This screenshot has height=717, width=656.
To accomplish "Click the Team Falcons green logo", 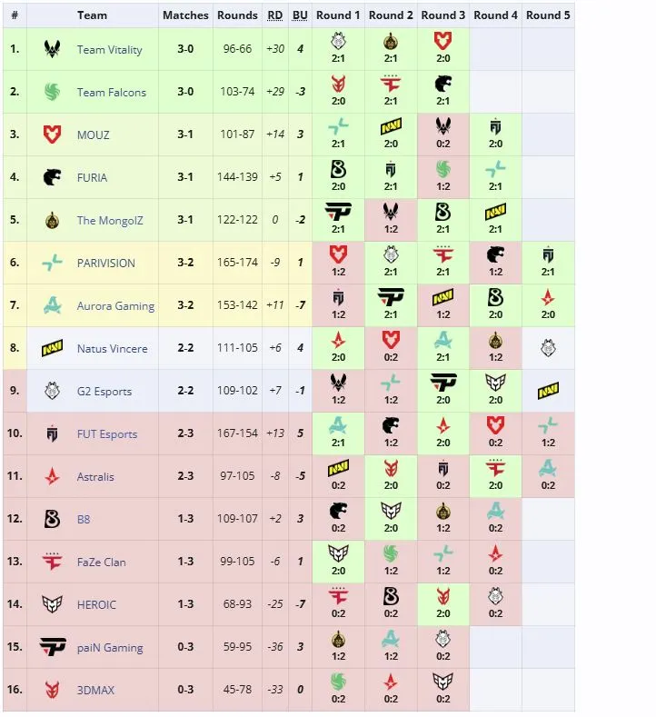I will (x=52, y=92).
